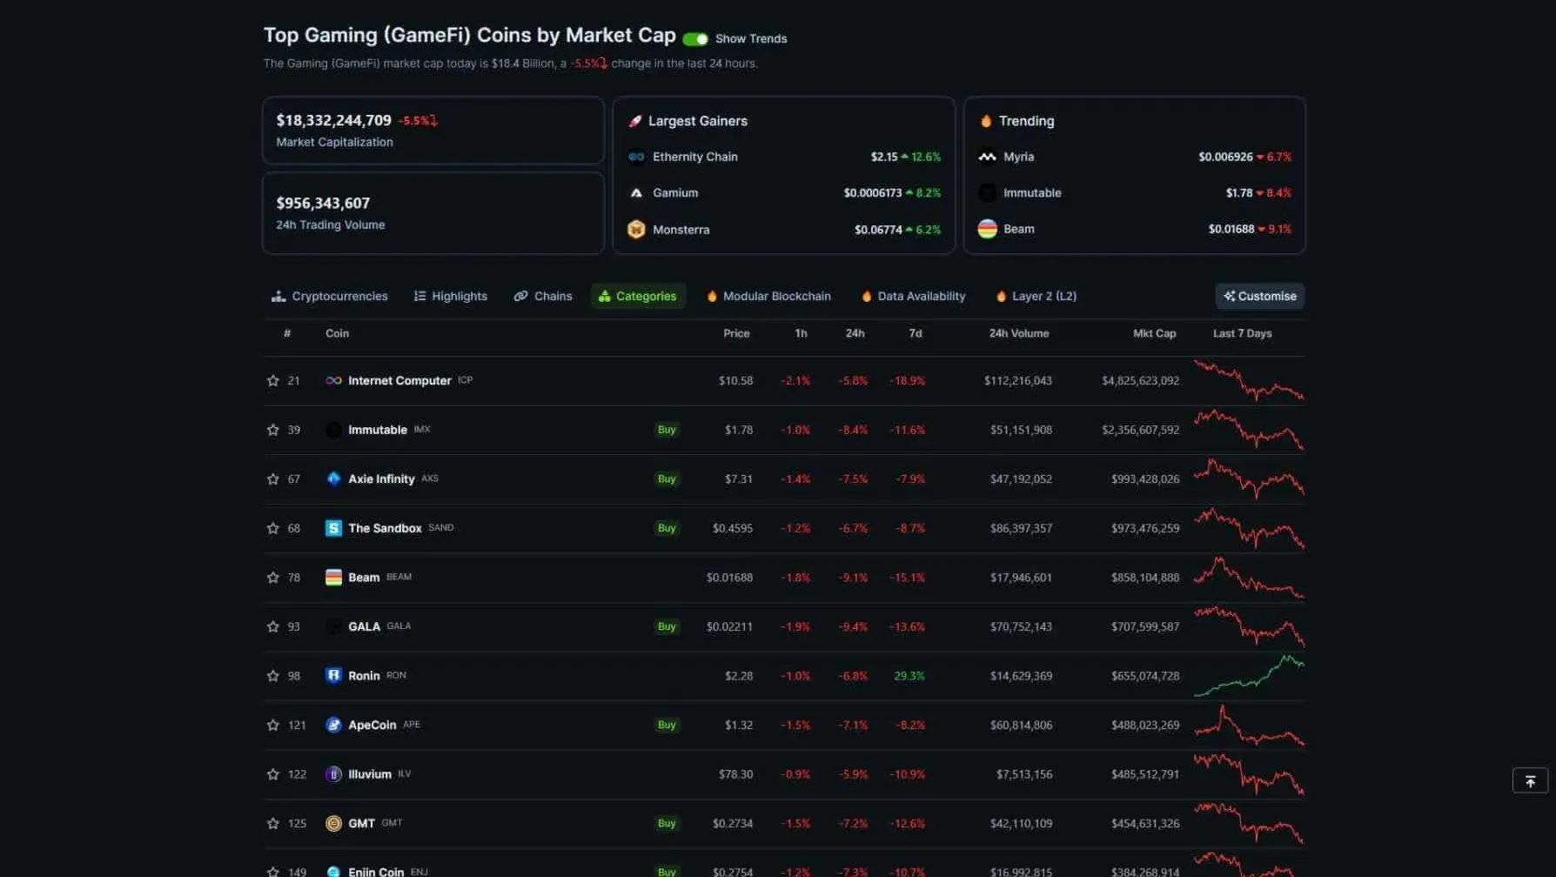Click the Illuvium logo

coord(334,773)
